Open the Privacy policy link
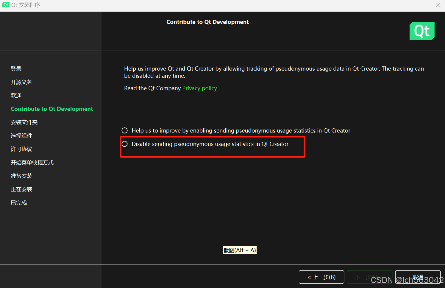This screenshot has width=445, height=288. click(200, 88)
